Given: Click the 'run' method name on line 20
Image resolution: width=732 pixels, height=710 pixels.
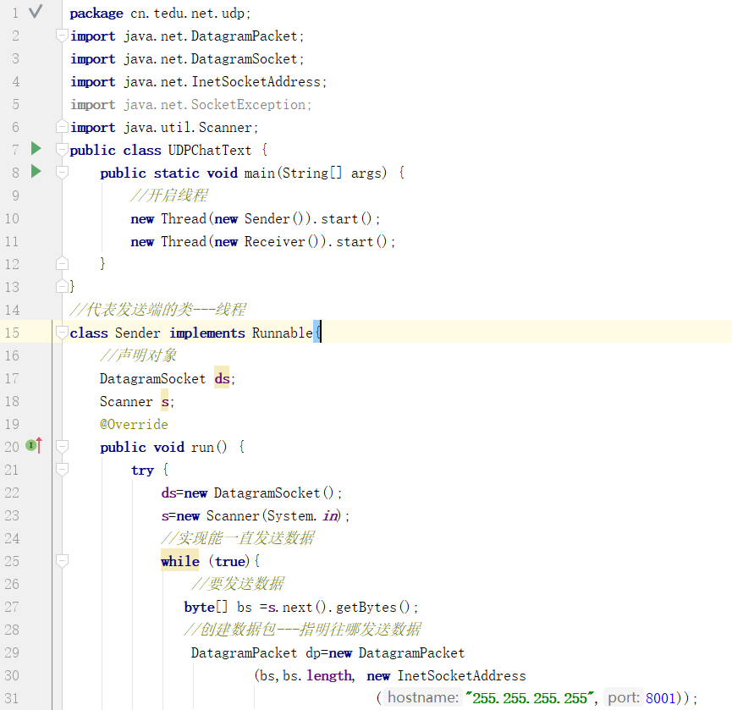Looking at the screenshot, I should [x=202, y=447].
